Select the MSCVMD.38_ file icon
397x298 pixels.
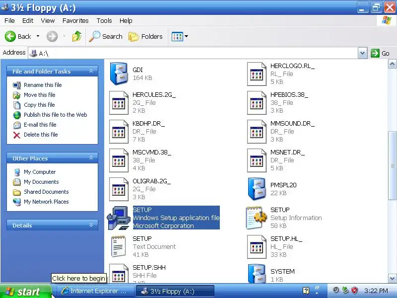pyautogui.click(x=119, y=160)
